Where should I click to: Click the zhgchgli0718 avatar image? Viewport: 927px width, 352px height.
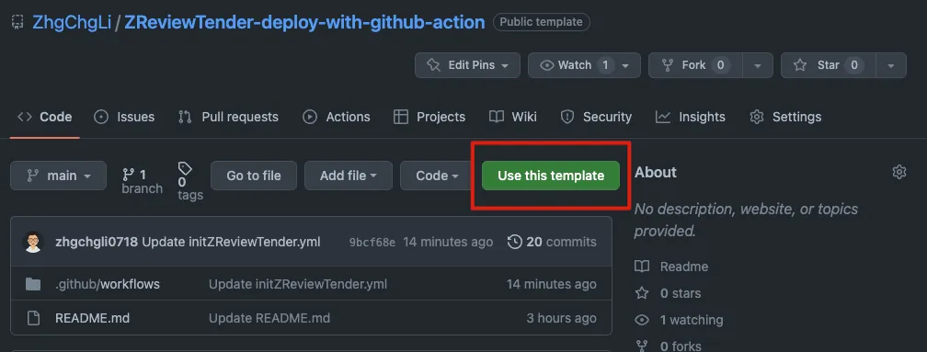[x=33, y=242]
